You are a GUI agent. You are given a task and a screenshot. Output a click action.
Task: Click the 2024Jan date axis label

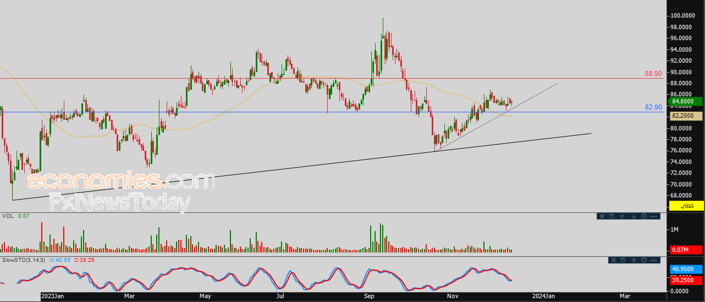coord(544,296)
